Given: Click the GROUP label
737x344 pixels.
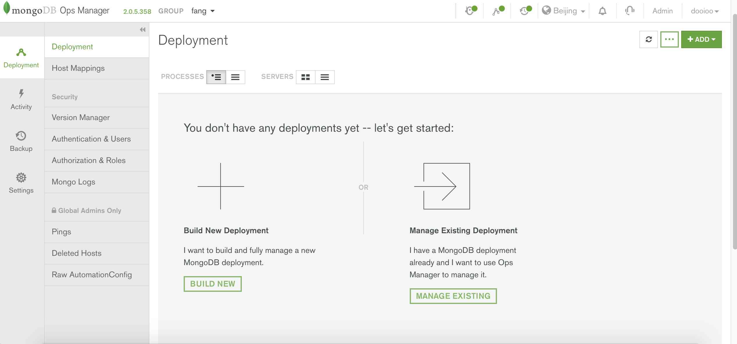Looking at the screenshot, I should click(x=171, y=11).
